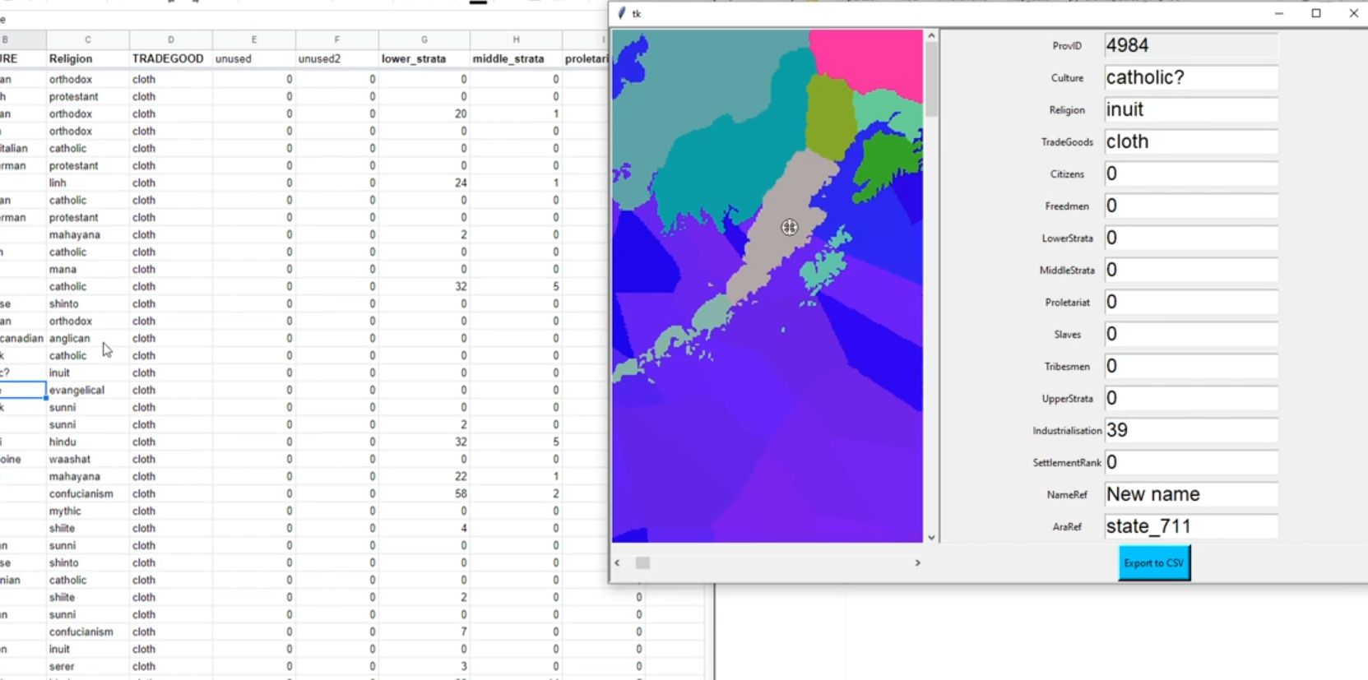Click the middle_strata header cell
The width and height of the screenshot is (1368, 680).
[516, 59]
